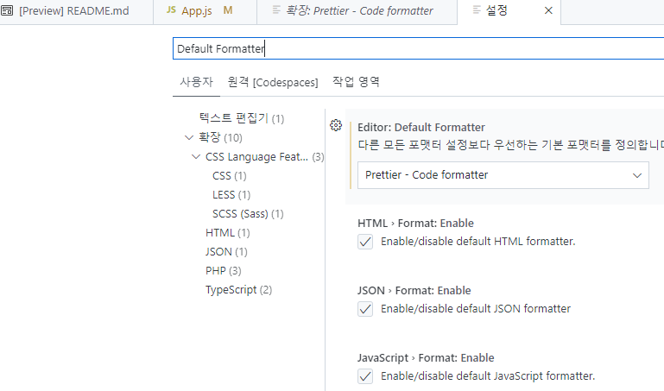The height and width of the screenshot is (391, 664).
Task: Collapse the CSS Language Features section
Action: click(x=196, y=156)
